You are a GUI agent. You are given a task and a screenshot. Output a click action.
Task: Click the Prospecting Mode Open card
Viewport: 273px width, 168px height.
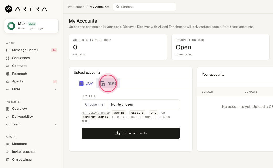coord(220,47)
